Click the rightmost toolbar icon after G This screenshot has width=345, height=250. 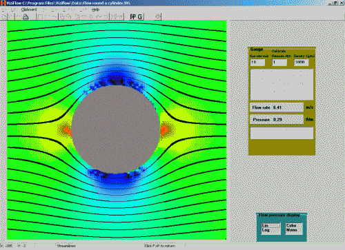158,17
